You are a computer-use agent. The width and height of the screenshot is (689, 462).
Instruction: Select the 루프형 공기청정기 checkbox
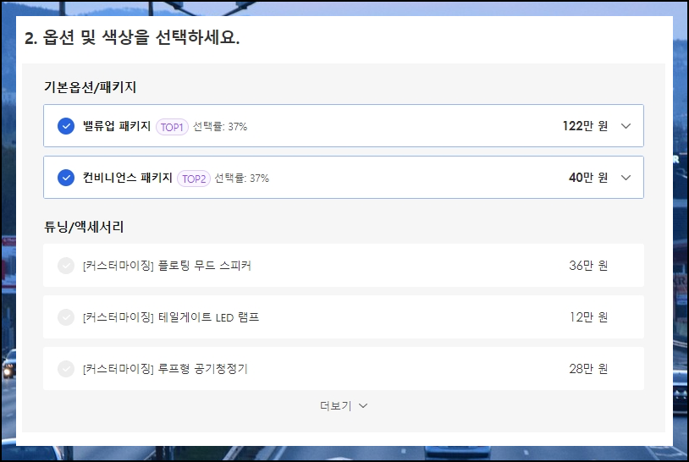click(x=66, y=369)
